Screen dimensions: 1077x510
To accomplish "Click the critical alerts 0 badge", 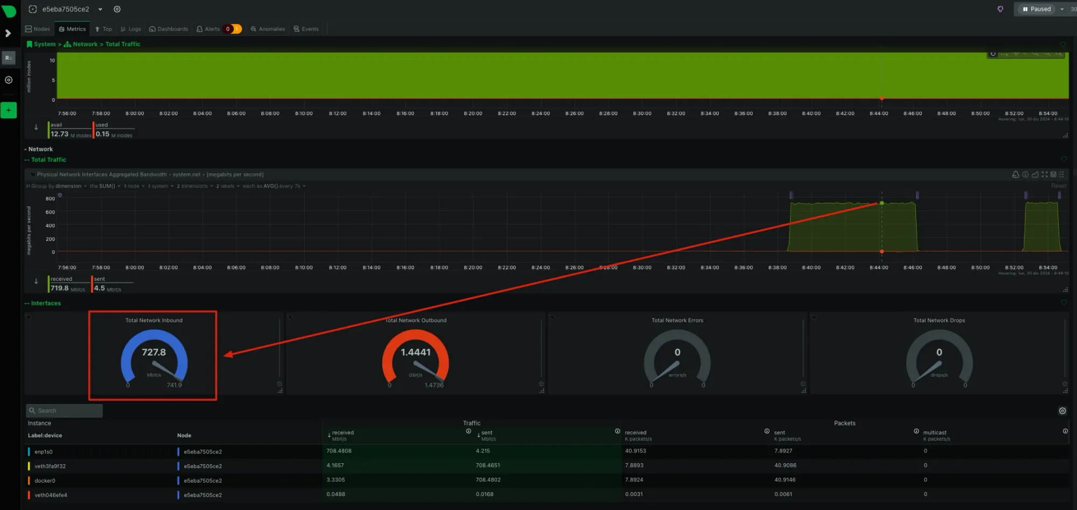I will tap(228, 29).
